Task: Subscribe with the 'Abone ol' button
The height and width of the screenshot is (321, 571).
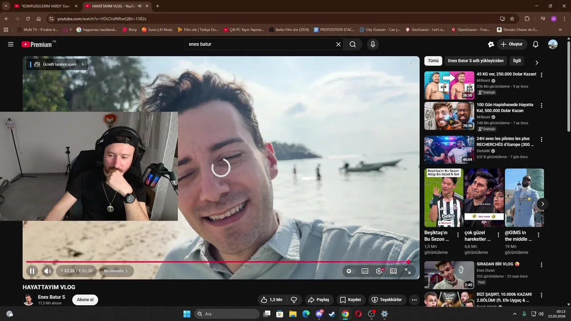Action: pyautogui.click(x=85, y=300)
